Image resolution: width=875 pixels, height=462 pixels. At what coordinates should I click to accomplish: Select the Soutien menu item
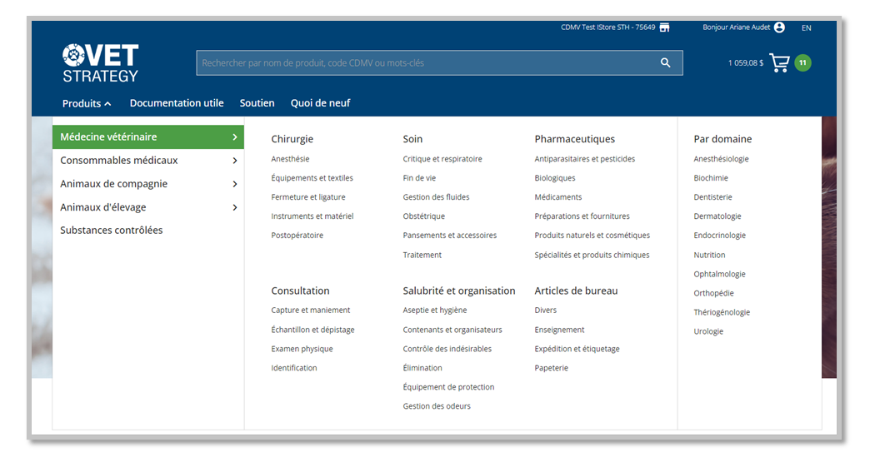(257, 103)
